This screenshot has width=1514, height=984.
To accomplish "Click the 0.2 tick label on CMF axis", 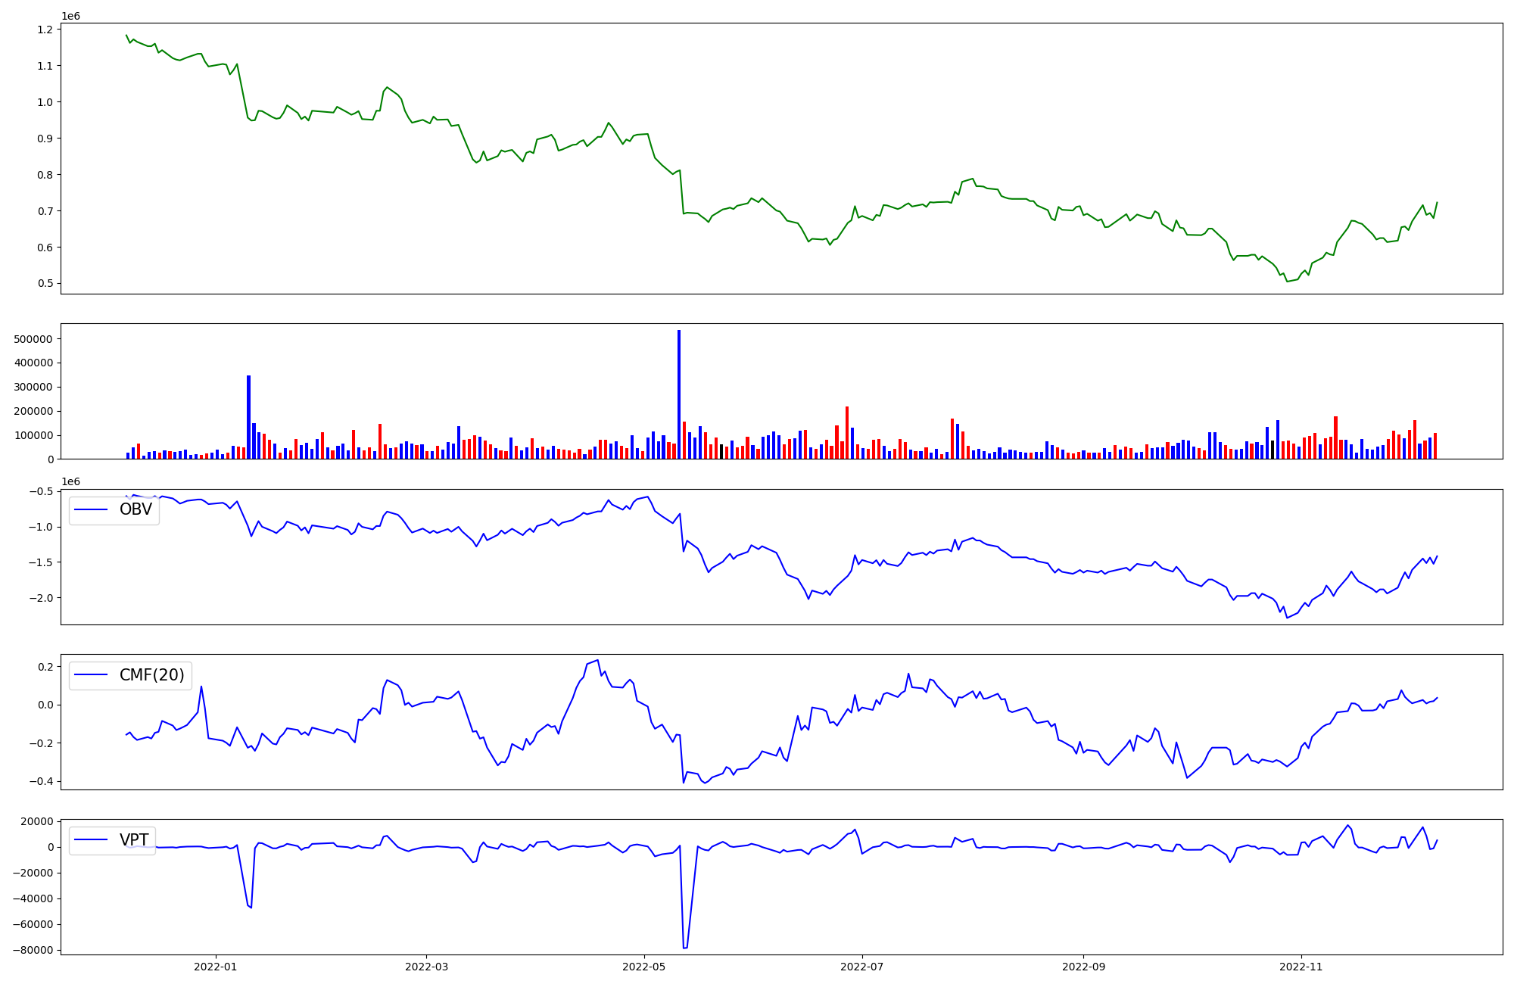I will tap(45, 667).
